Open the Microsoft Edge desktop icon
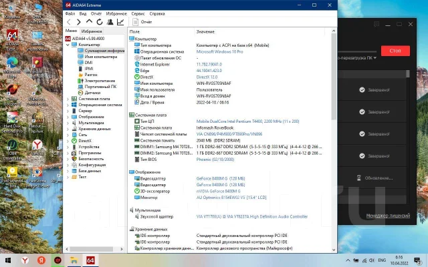Image resolution: width=428 pixels, height=267 pixels. [x=12, y=68]
